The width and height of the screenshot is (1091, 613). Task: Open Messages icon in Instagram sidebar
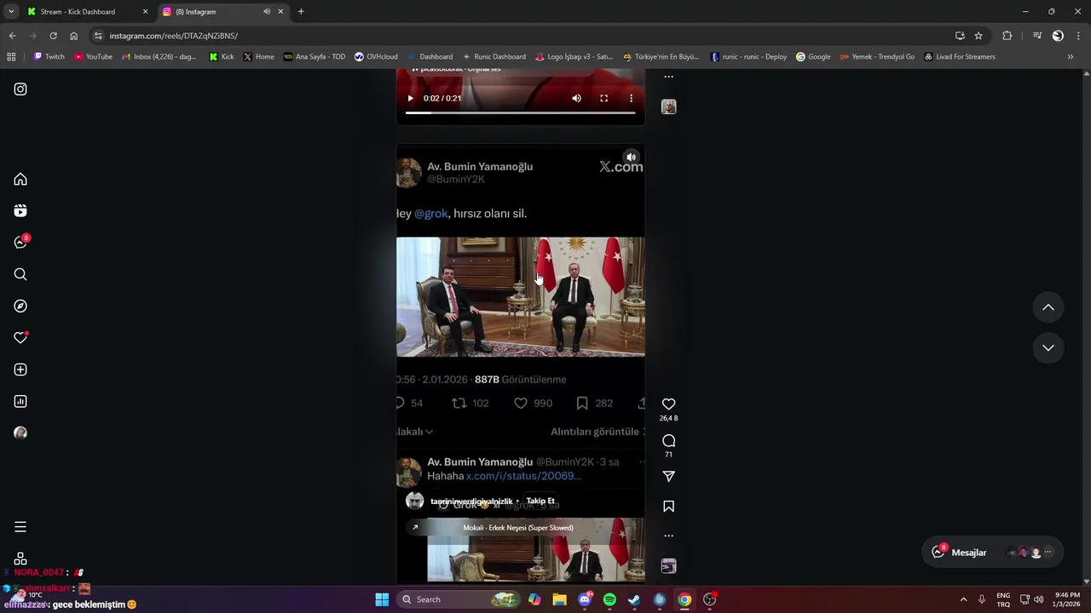coord(20,243)
